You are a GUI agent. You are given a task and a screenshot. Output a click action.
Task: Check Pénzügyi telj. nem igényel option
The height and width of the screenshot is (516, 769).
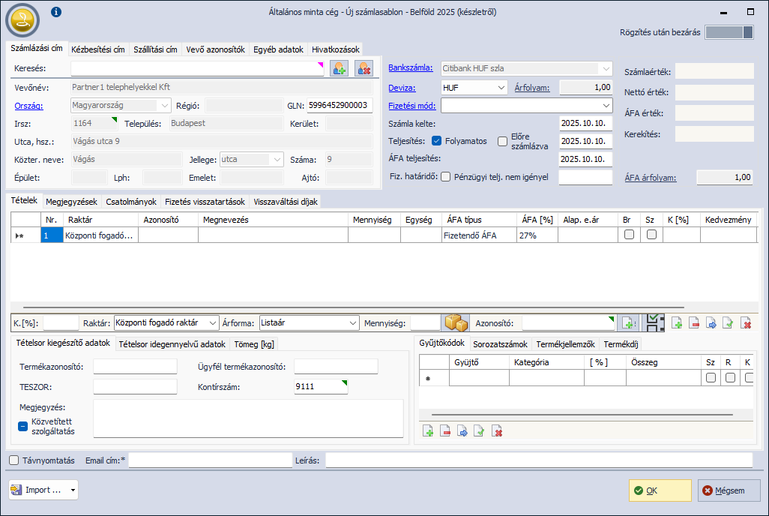pos(445,177)
